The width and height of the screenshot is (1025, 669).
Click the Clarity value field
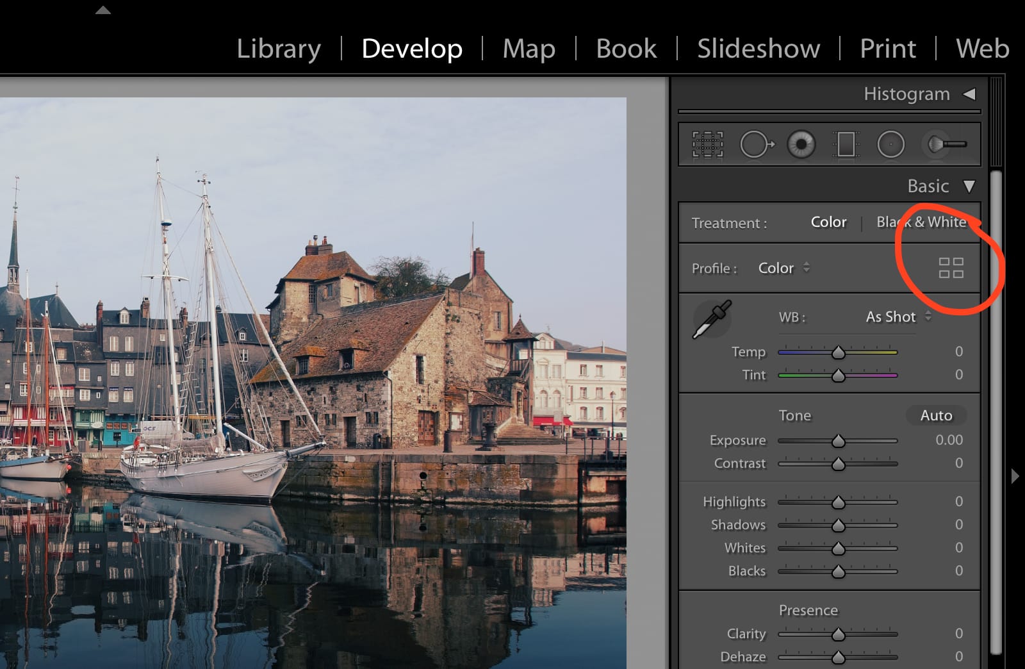point(958,633)
